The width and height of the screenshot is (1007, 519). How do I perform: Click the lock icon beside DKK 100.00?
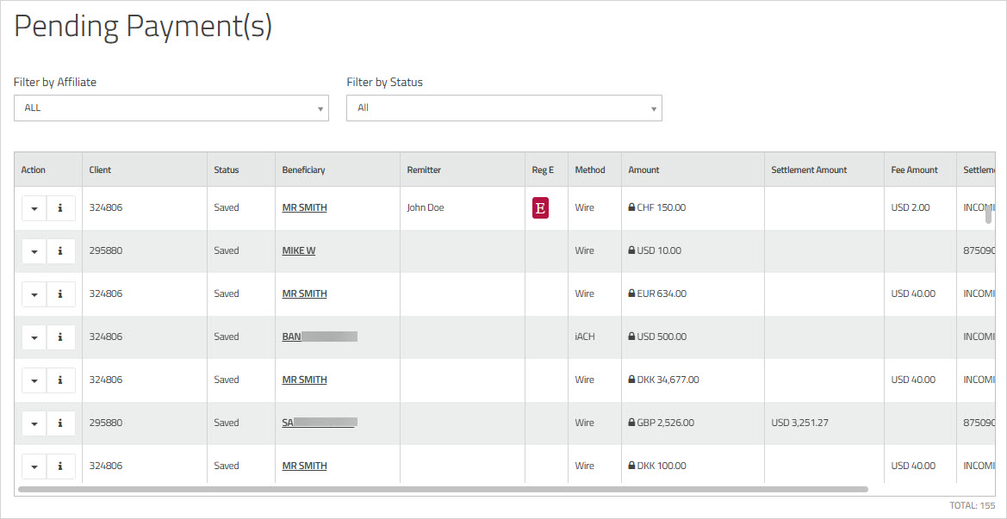pos(632,465)
